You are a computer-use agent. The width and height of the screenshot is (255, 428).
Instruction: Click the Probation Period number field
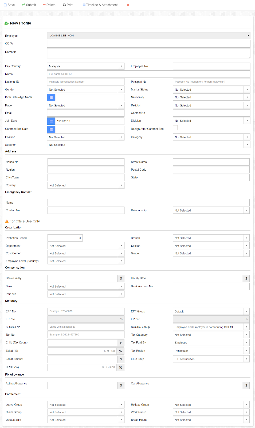pos(65,238)
